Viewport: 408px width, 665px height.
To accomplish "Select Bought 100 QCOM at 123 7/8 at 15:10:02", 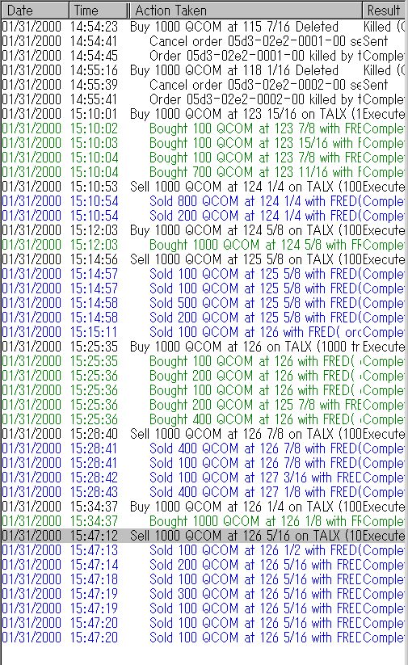I will click(x=204, y=128).
